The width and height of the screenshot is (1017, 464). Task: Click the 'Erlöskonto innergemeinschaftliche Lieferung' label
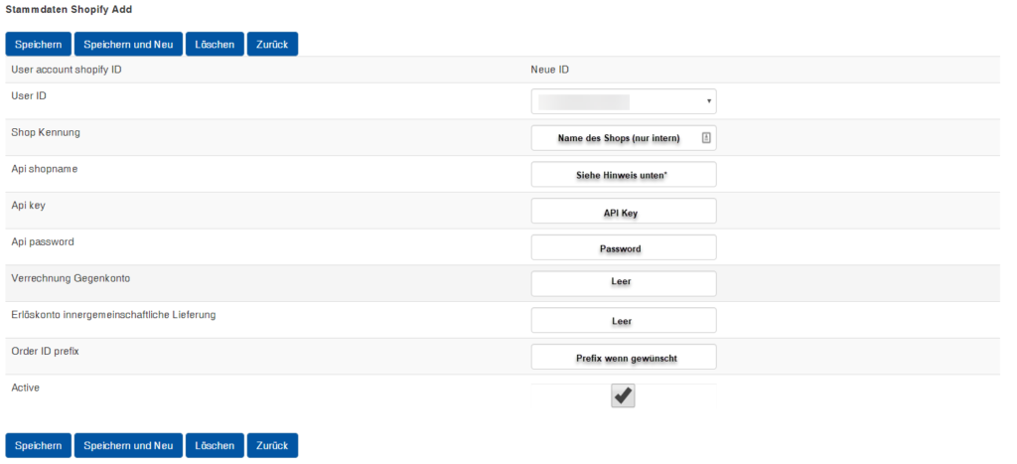[x=113, y=315]
